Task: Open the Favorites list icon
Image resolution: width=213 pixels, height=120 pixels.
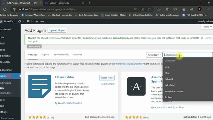Action: (x=175, y=9)
